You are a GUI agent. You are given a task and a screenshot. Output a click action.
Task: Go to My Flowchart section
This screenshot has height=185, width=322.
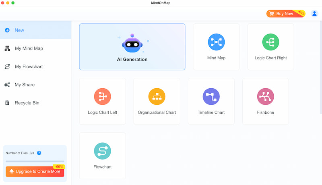click(x=29, y=67)
